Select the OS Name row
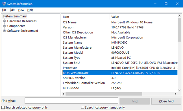183x111 pixels. click(x=120, y=22)
